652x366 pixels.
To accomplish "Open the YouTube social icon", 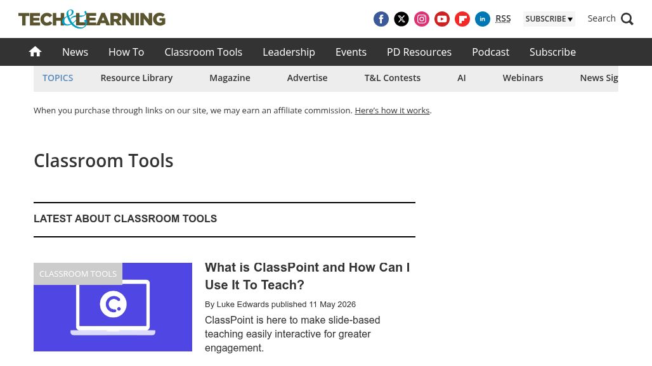I will tap(442, 19).
